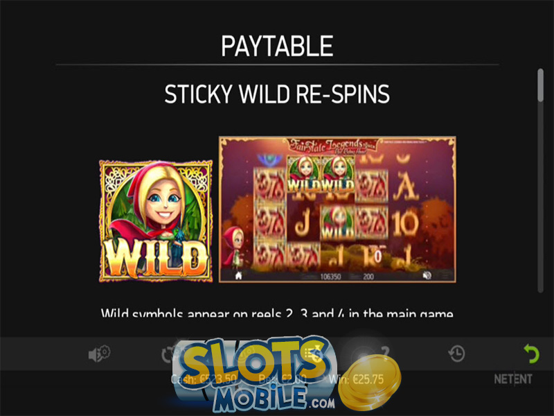Click the NETENT logo

click(512, 379)
